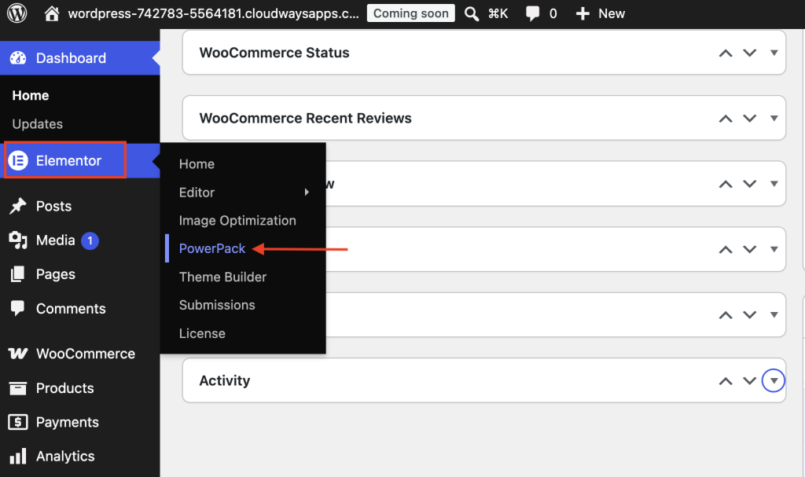Open the WordPress logo menu
The height and width of the screenshot is (477, 805).
[17, 13]
